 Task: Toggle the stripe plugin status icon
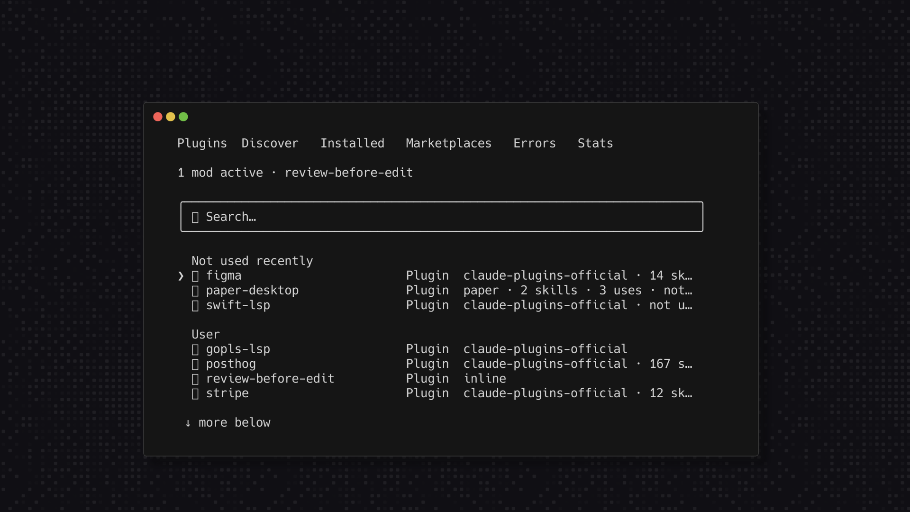tap(195, 393)
